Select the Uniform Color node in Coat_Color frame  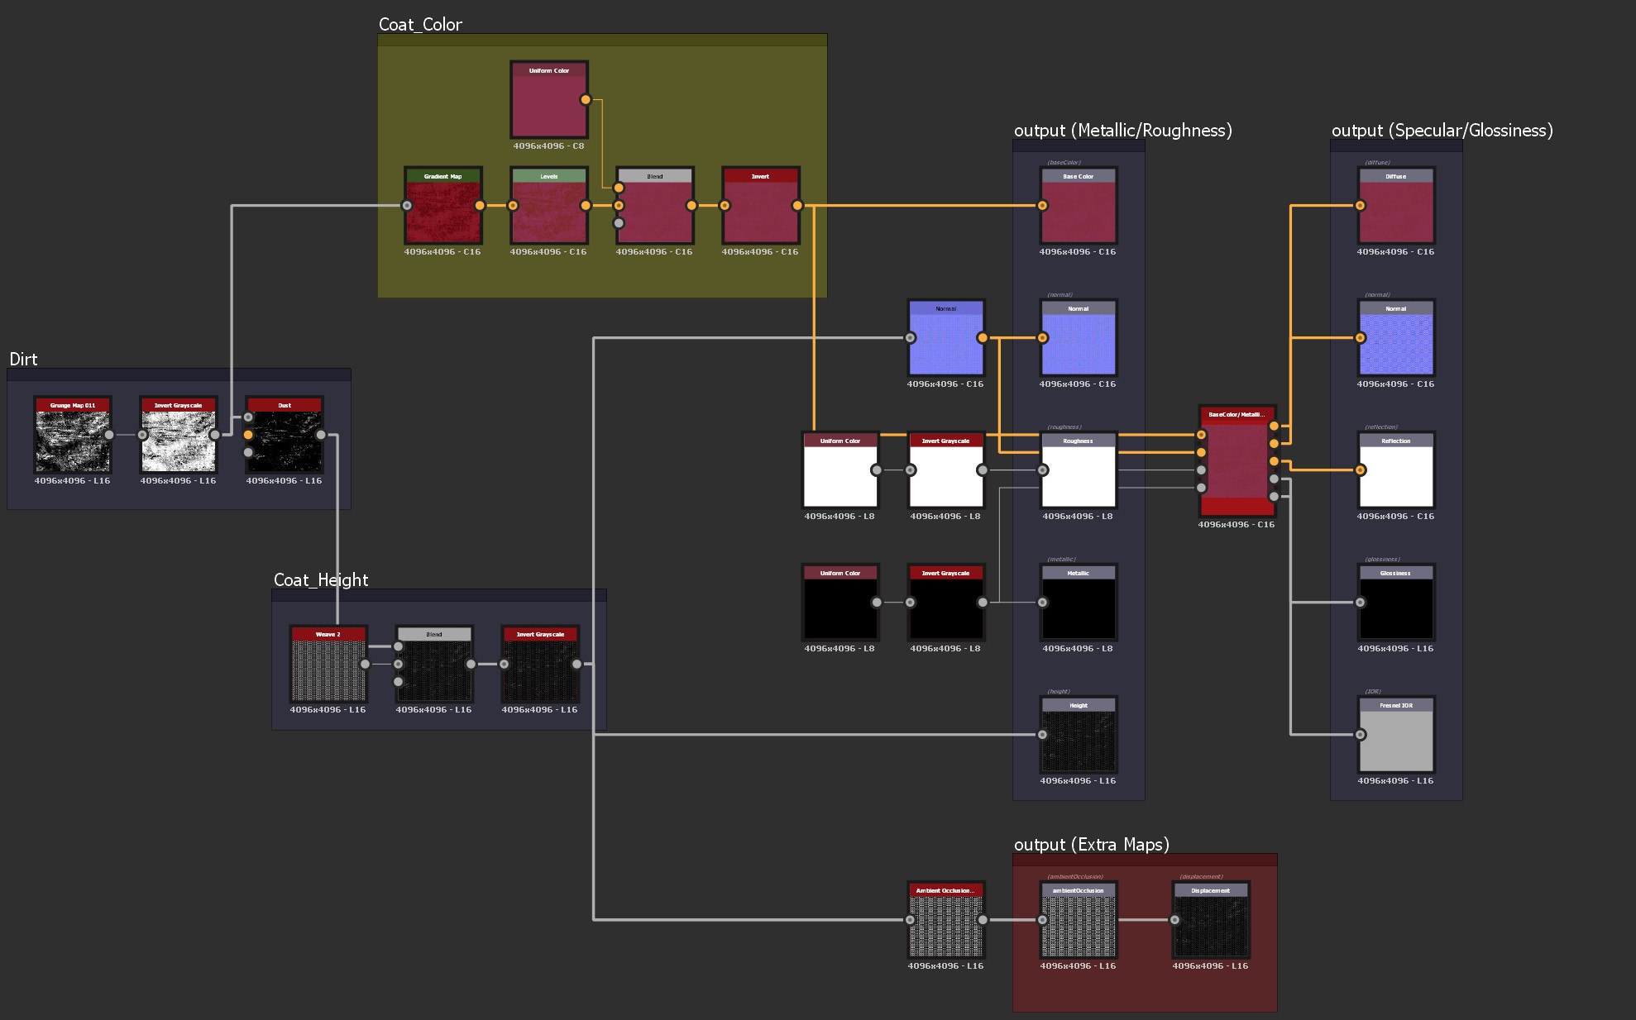tap(549, 99)
